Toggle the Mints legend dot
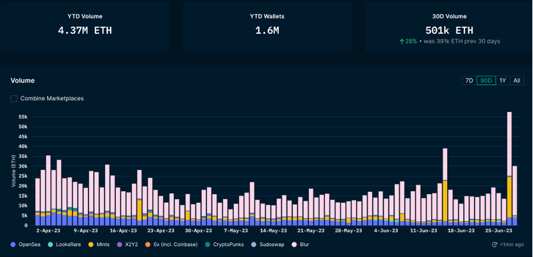The height and width of the screenshot is (257, 533). pos(91,244)
